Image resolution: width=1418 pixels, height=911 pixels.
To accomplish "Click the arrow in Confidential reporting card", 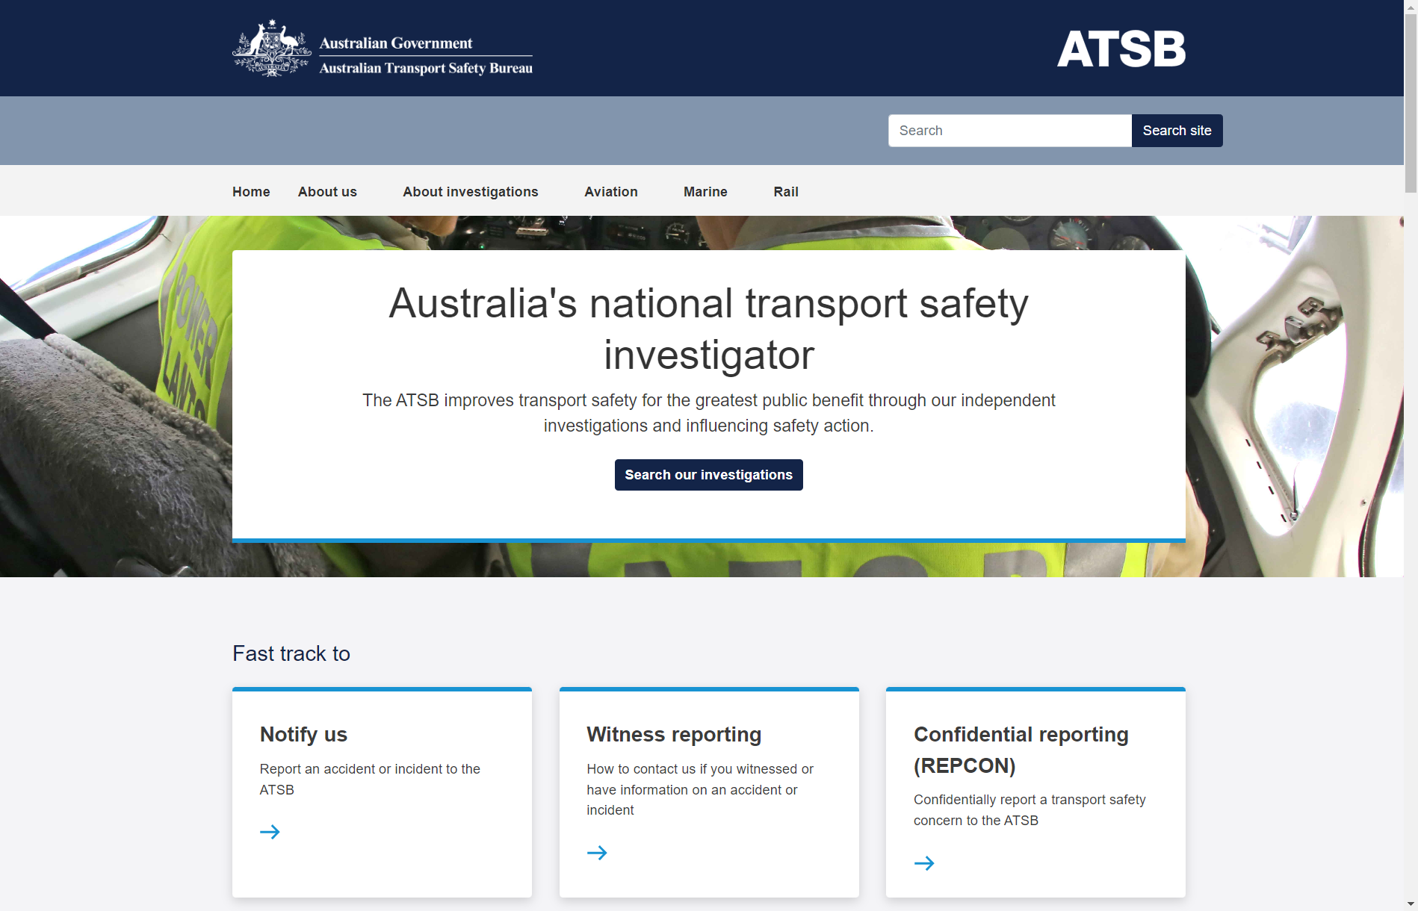I will click(924, 863).
